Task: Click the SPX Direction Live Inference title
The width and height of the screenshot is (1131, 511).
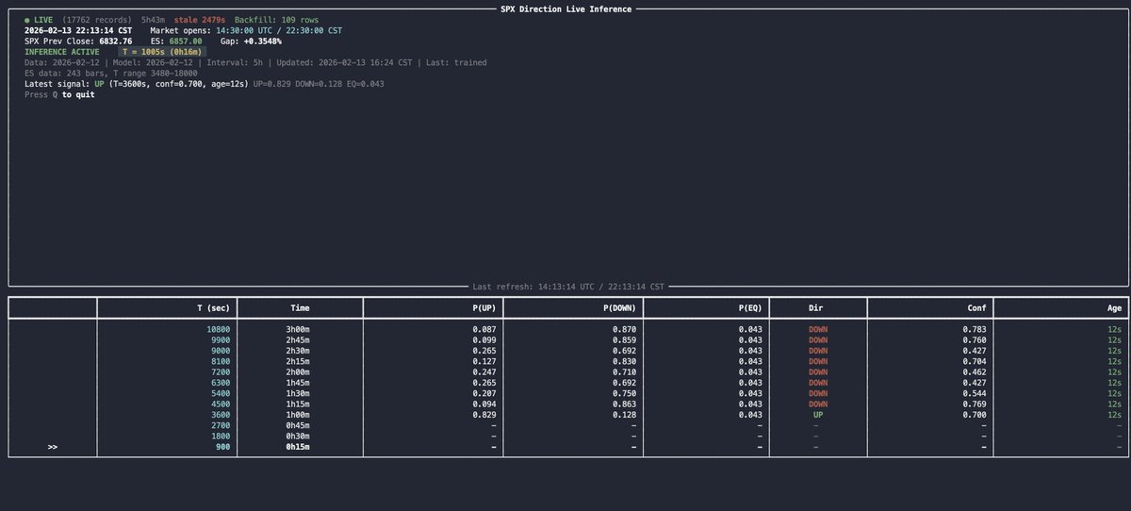Action: [x=565, y=8]
